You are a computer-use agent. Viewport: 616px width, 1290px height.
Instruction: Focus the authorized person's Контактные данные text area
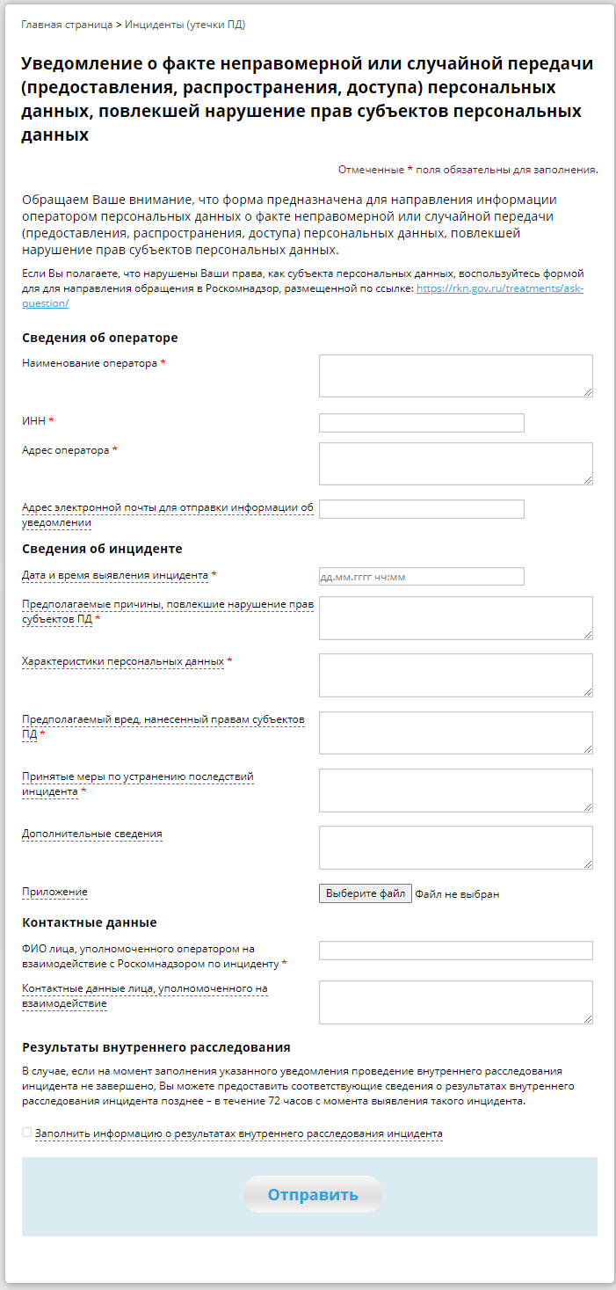pos(455,1002)
